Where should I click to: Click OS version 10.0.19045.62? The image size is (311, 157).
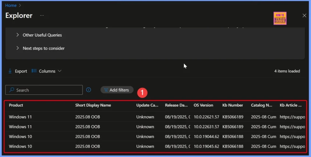[x=206, y=146]
